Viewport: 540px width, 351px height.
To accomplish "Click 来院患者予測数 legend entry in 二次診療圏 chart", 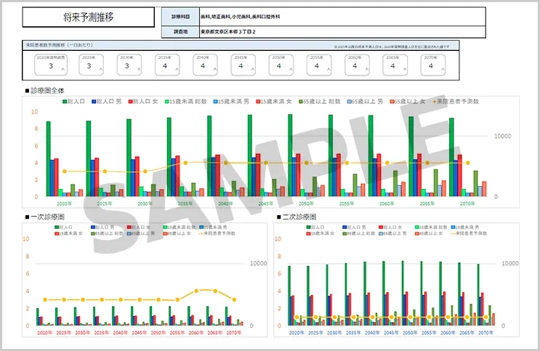I will click(x=469, y=233).
